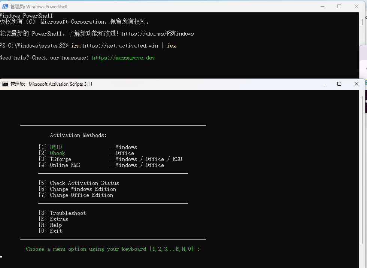Screen dimensions: 367x268
Task: Click the [H] Help line
Action: [x=50, y=225]
